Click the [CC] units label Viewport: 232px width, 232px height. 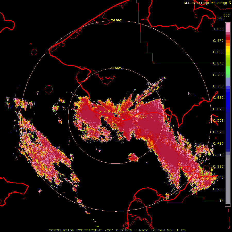pos(220,18)
